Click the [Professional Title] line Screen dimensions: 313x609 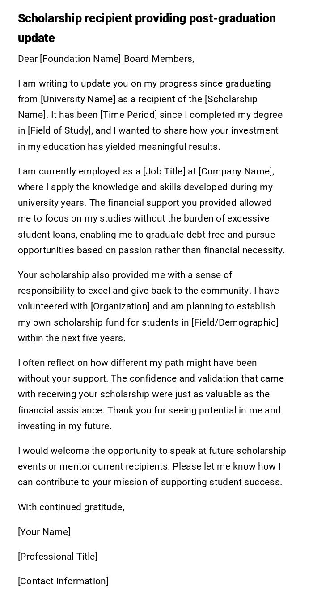[58, 557]
